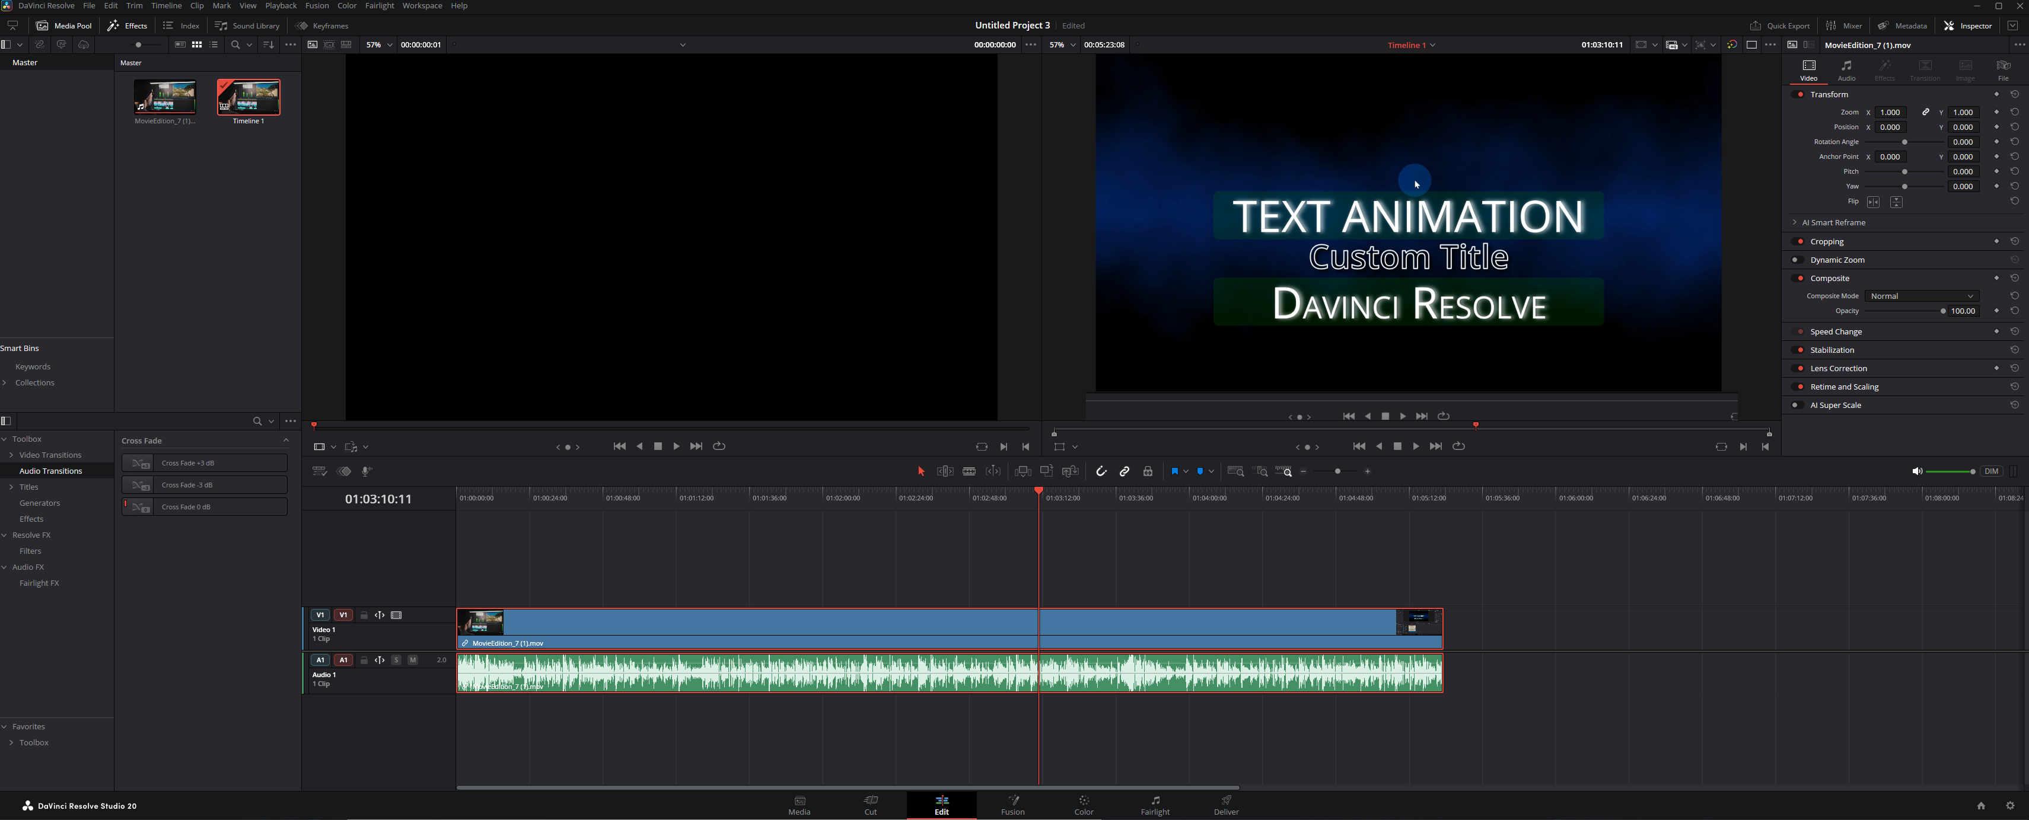Open the Fusion menu
The image size is (2029, 820).
[317, 5]
